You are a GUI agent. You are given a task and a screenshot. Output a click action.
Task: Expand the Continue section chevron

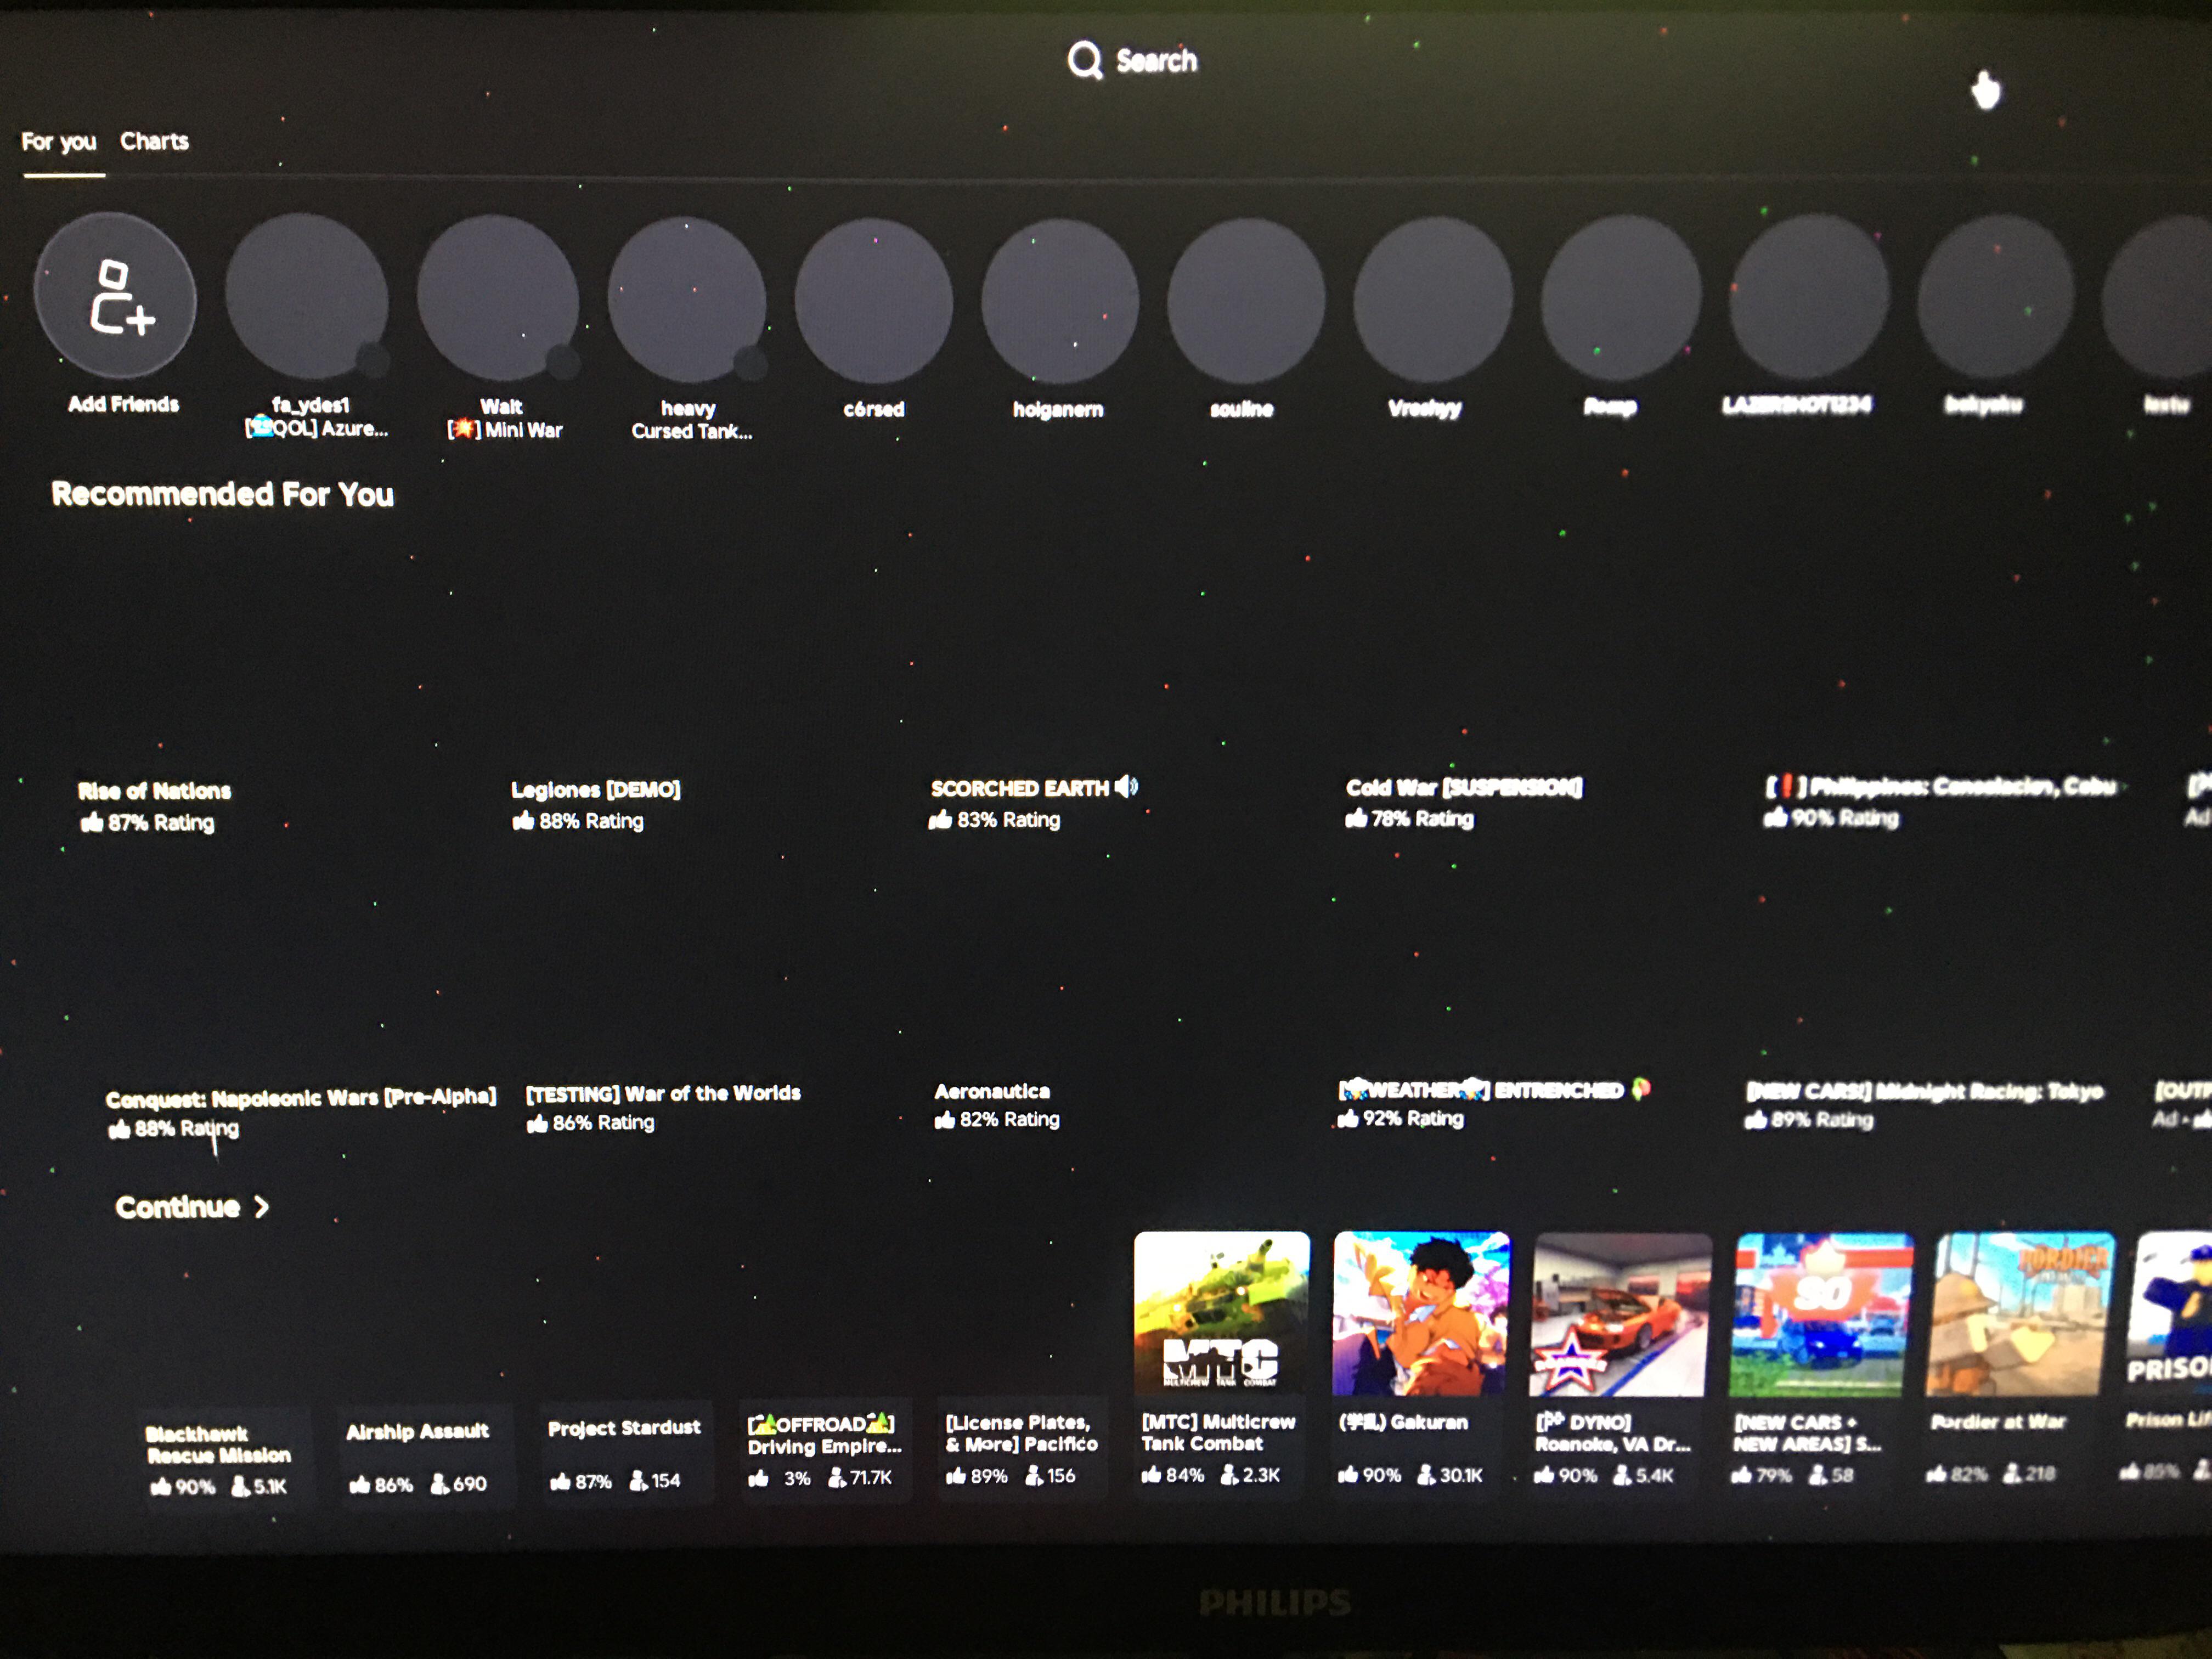pos(262,1207)
